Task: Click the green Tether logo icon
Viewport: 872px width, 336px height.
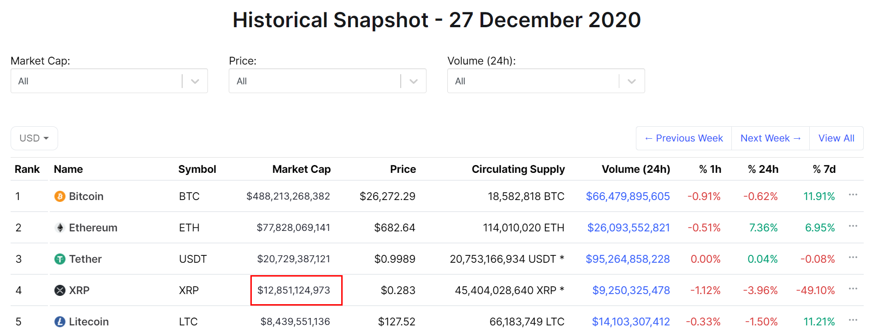Action: 60,259
